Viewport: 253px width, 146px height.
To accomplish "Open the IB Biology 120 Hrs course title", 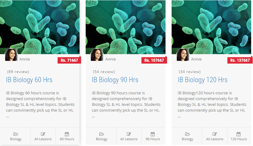I will click(203, 80).
